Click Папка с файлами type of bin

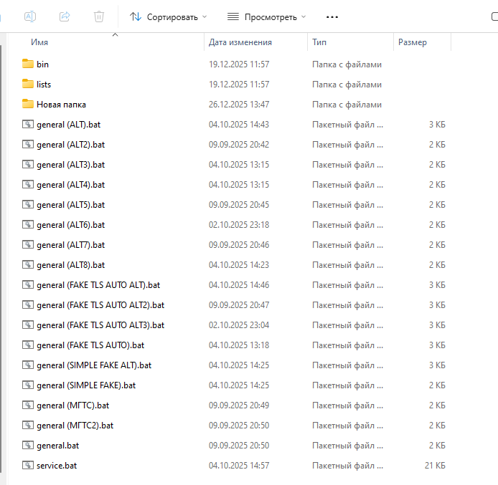click(347, 64)
